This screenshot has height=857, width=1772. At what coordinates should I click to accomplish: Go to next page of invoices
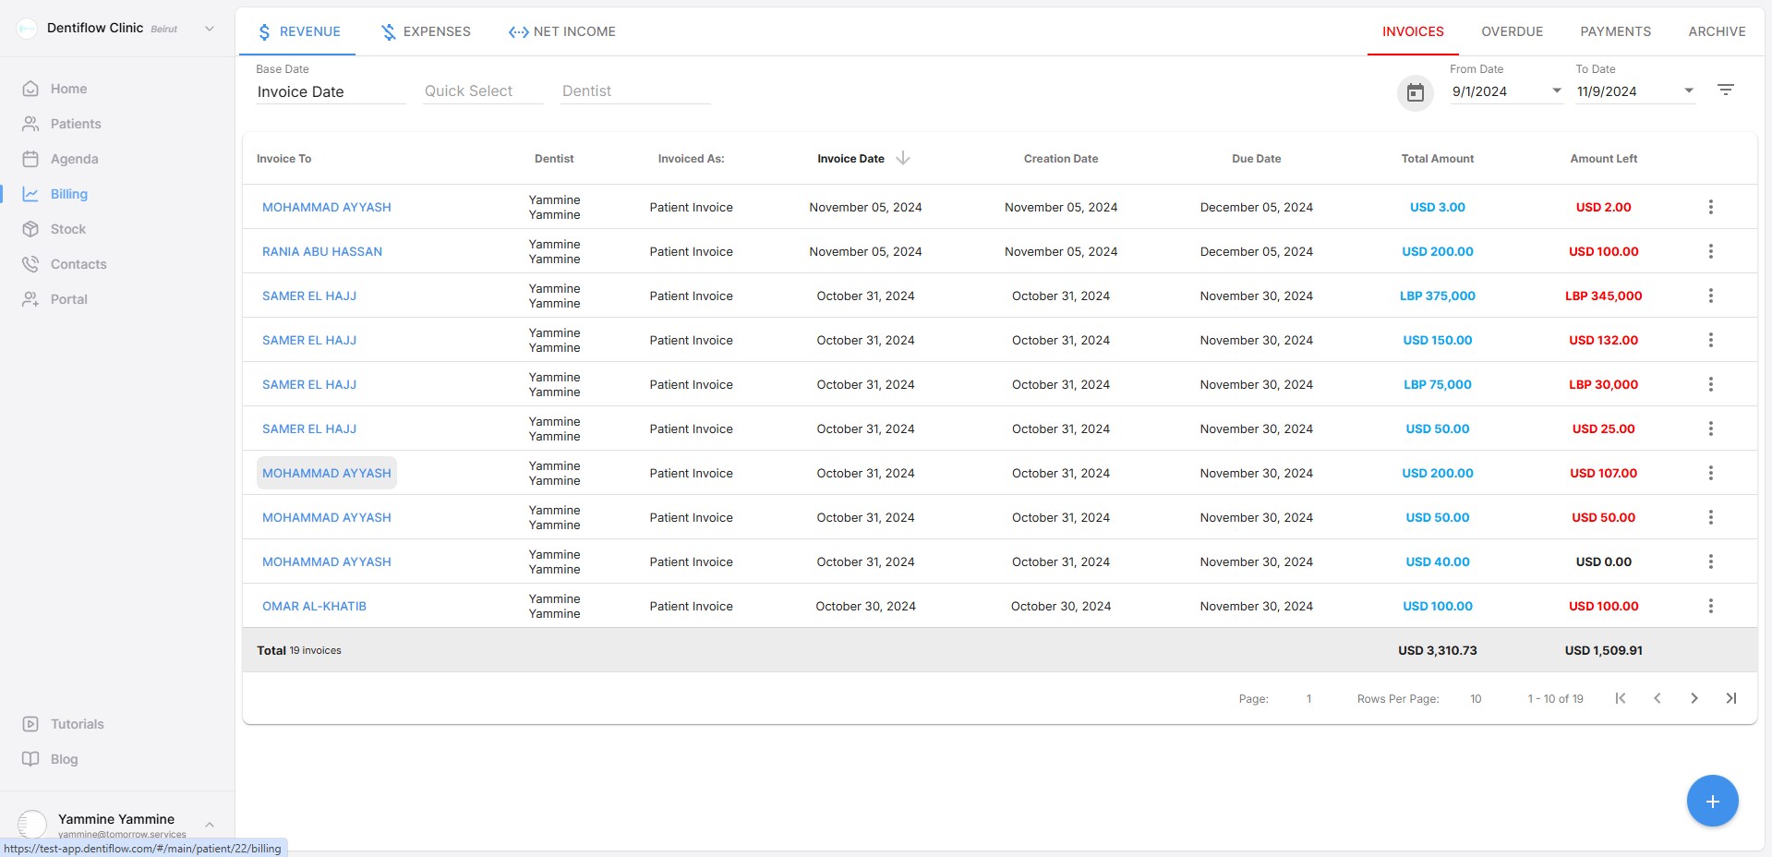tap(1694, 698)
